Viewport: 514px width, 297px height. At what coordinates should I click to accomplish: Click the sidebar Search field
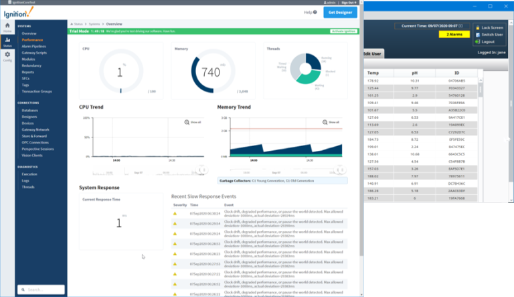click(x=41, y=290)
